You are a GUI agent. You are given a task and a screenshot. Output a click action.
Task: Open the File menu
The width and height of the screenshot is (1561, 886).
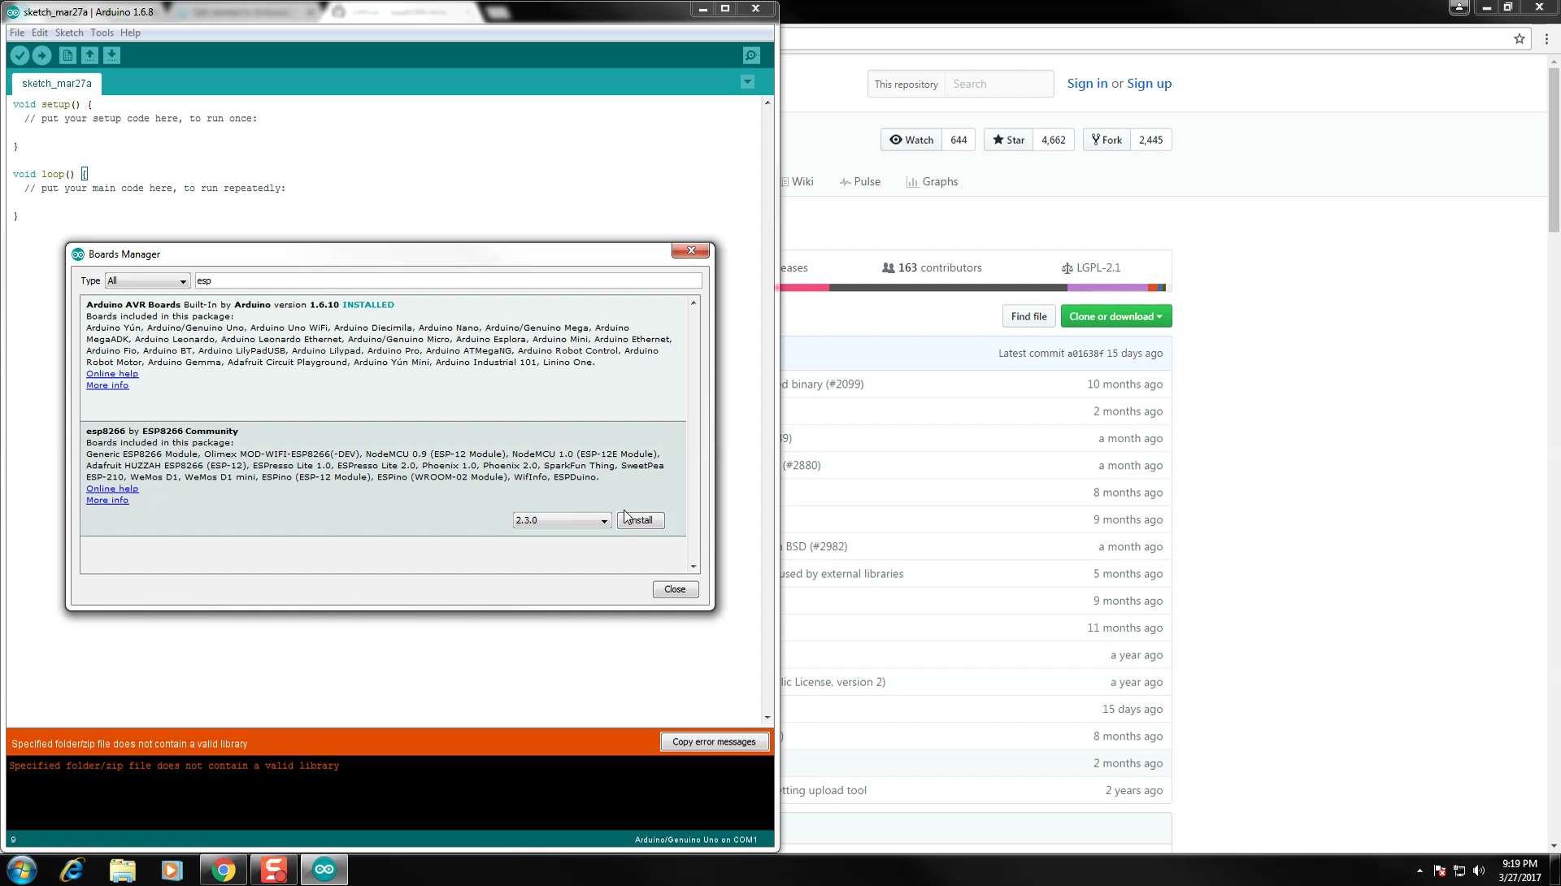tap(16, 33)
